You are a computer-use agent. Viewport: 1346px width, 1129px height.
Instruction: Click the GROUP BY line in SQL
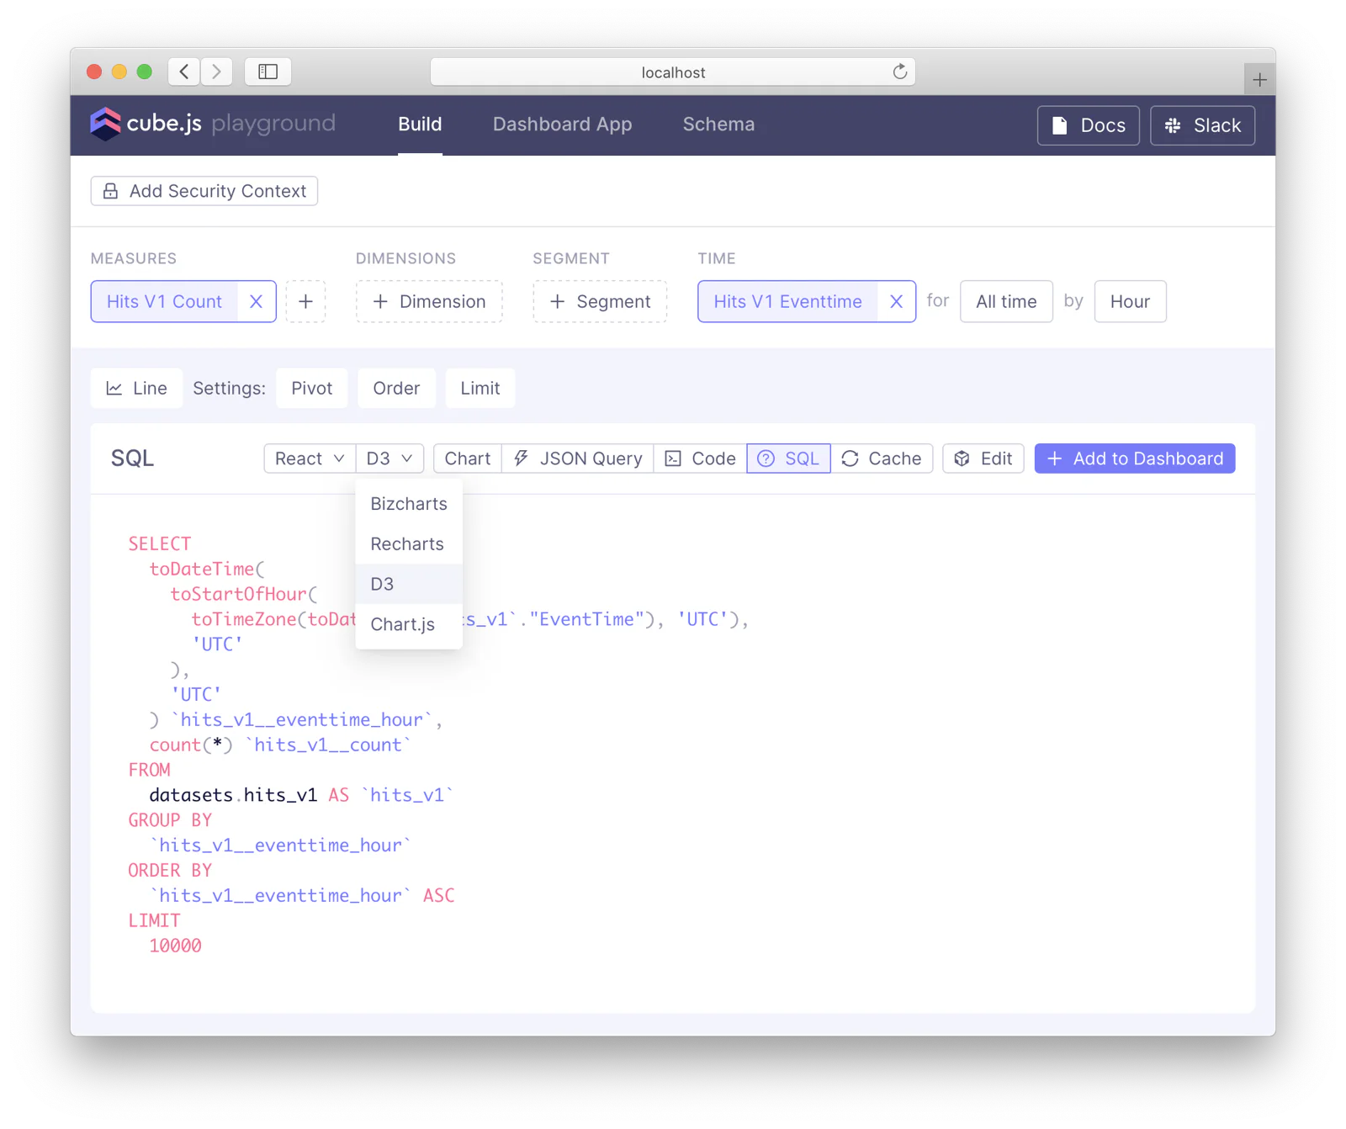pos(170,819)
